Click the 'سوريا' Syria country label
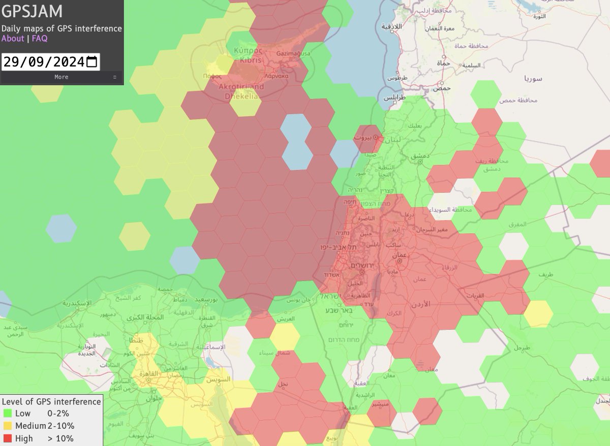The width and height of the screenshot is (610, 446). 533,79
